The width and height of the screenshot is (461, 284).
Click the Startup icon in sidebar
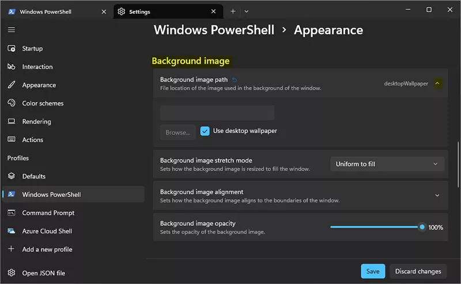click(x=11, y=48)
